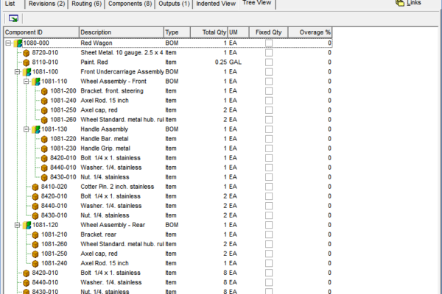Check Fixed Qty for Red Wagon row
Image resolution: width=442 pixels, height=294 pixels.
[269, 43]
